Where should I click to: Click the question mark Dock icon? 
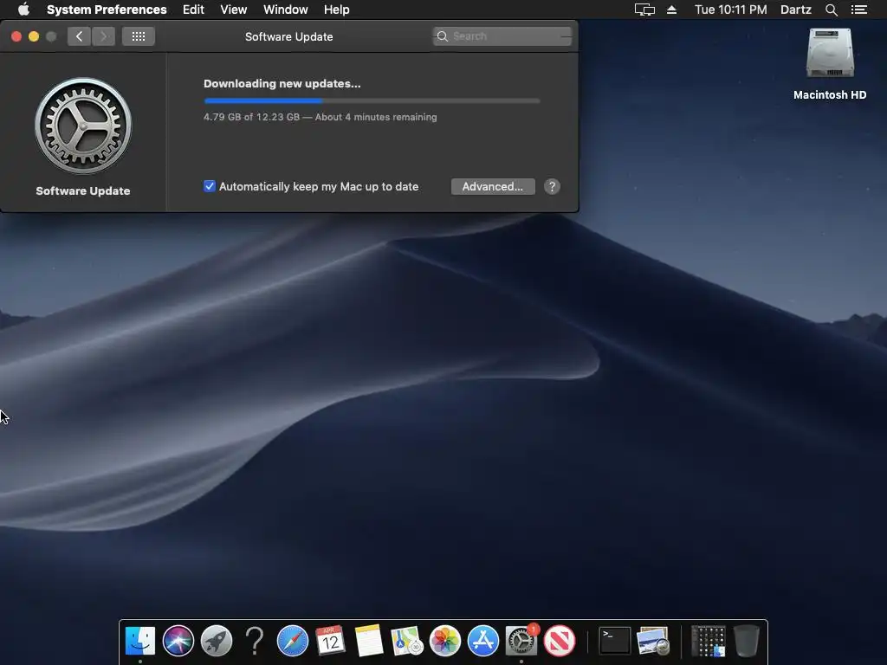(x=255, y=641)
